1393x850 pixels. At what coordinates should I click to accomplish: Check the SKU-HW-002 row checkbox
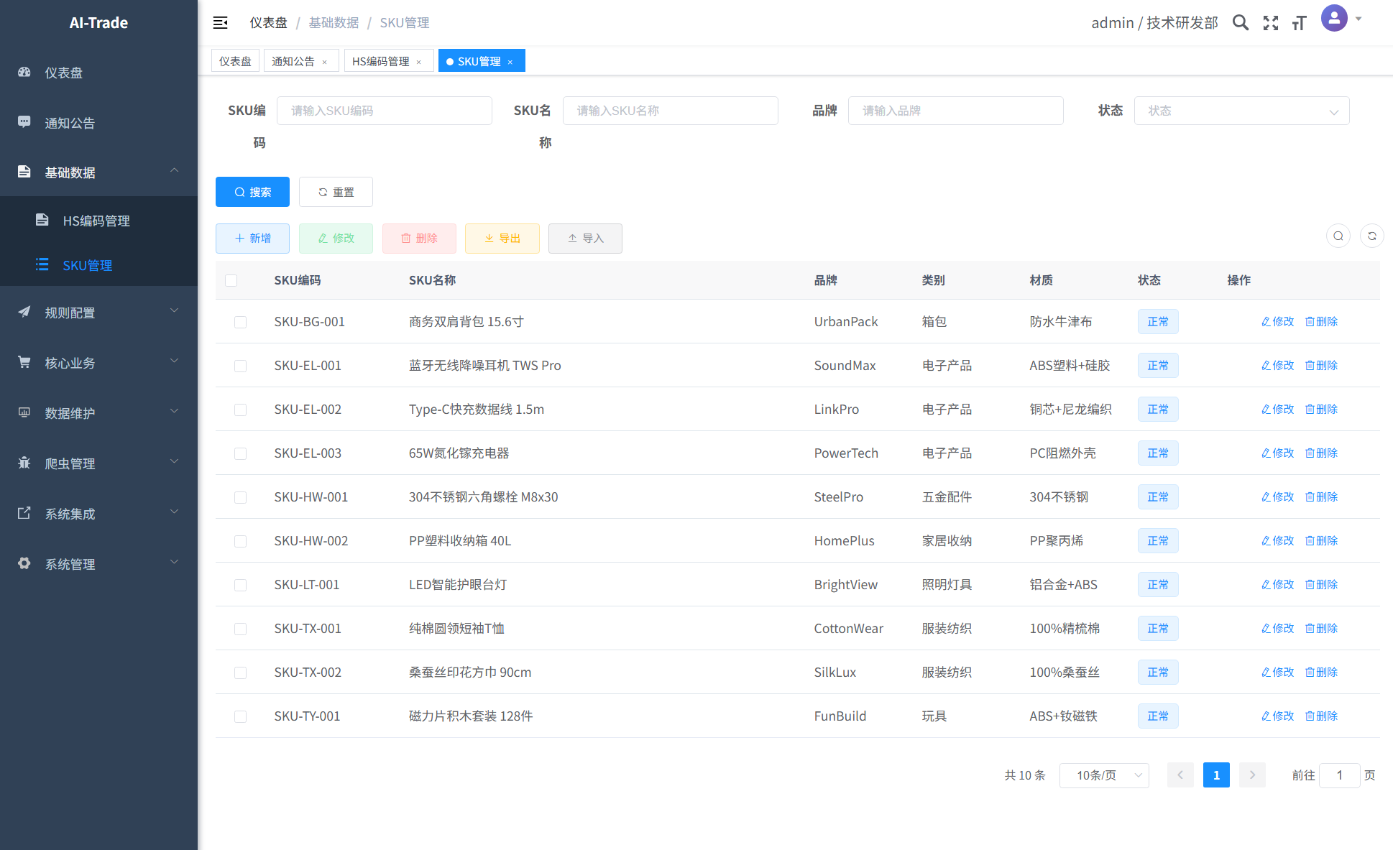(240, 541)
